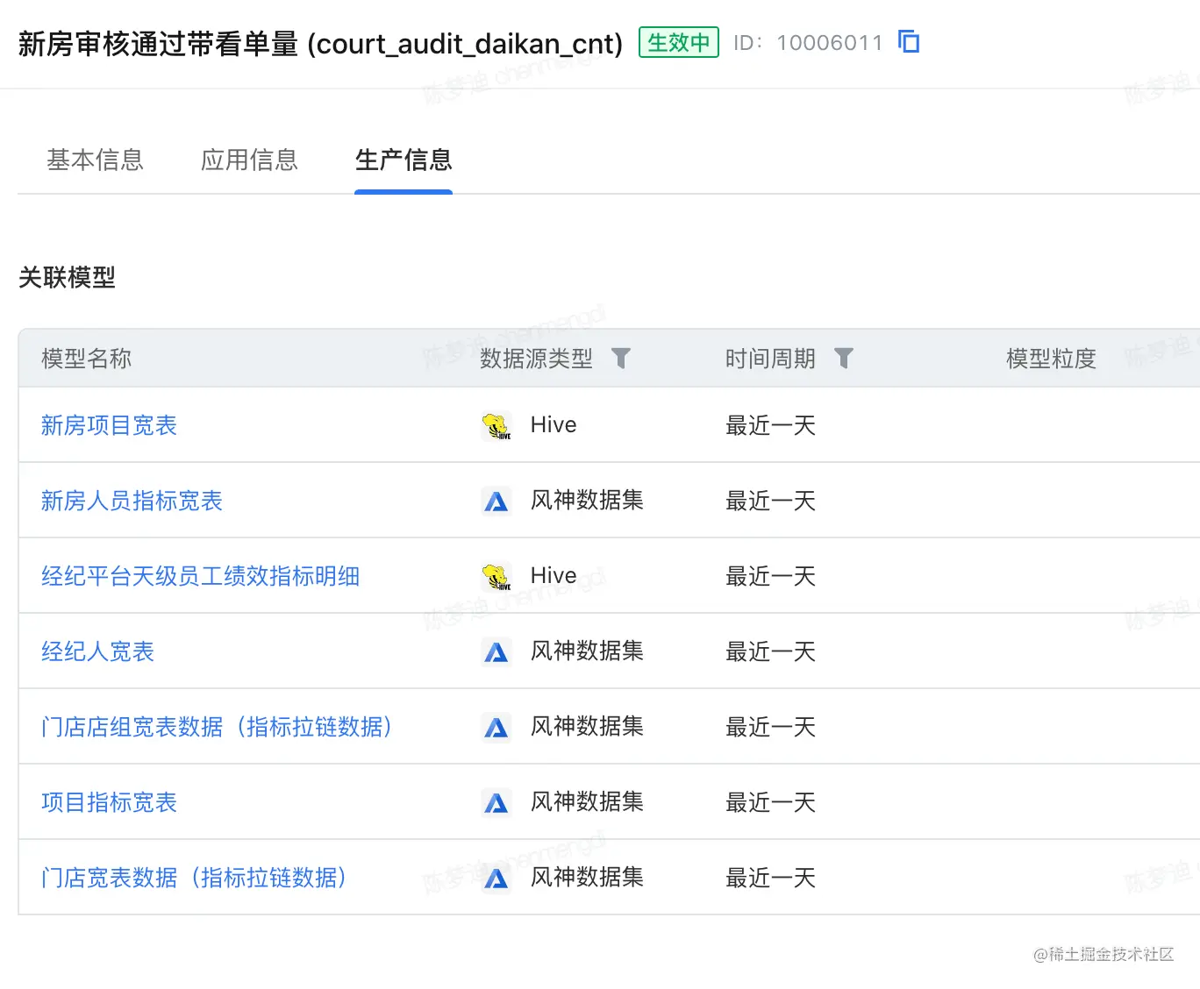Click the 风神数据集 icon in 项目指标宽表 row
1200x989 pixels.
pos(496,803)
